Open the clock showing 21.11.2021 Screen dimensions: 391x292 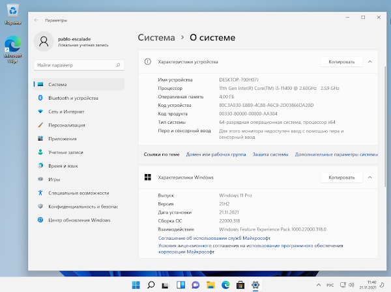coord(368,285)
